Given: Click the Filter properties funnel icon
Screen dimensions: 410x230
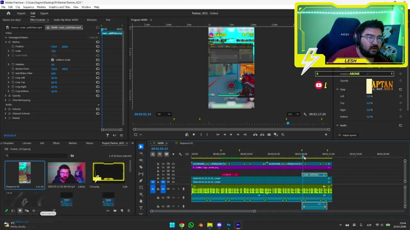Looking at the screenshot, I should 108,135.
